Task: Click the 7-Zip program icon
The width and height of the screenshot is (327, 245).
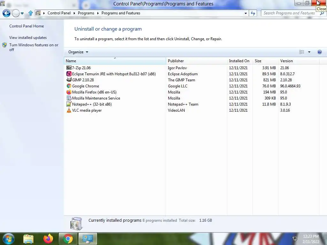Action: (69, 68)
